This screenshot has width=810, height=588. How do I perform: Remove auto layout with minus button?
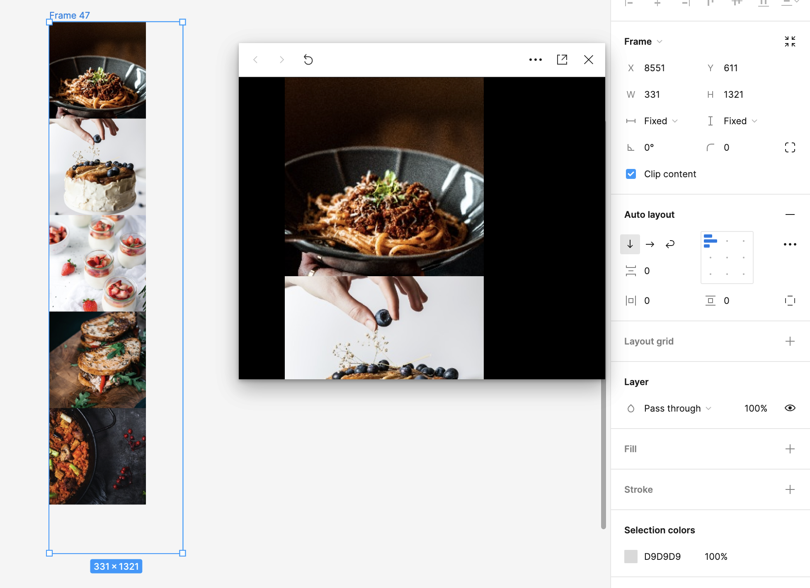coord(790,214)
